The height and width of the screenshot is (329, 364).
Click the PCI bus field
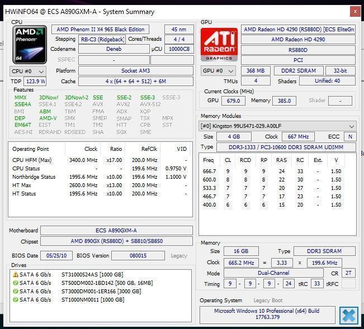(298, 60)
